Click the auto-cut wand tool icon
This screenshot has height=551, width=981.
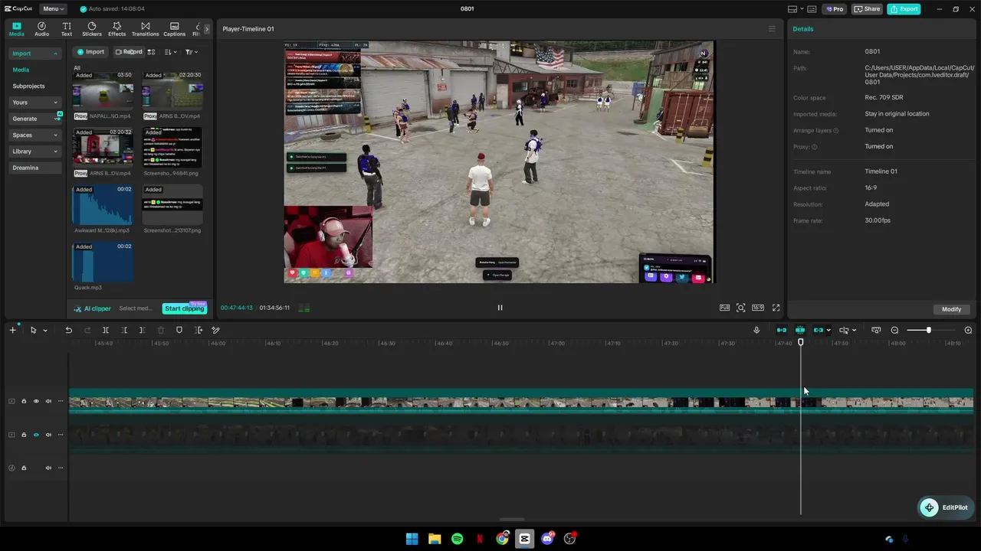pos(216,331)
